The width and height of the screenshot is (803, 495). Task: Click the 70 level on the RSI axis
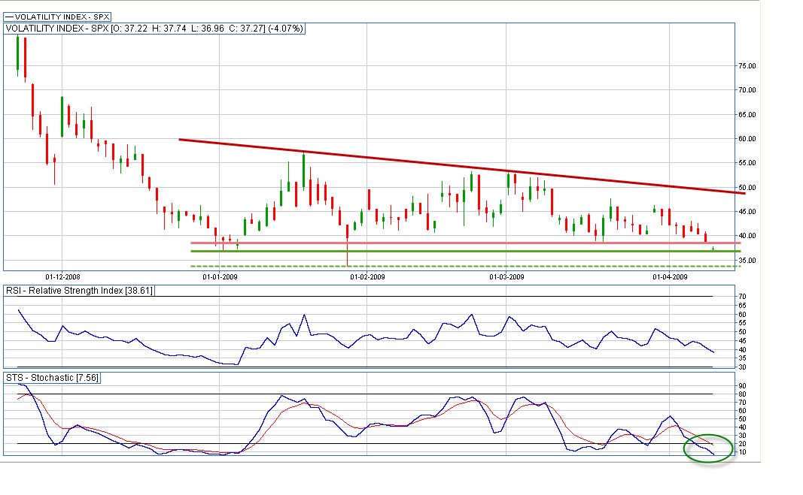click(x=742, y=297)
